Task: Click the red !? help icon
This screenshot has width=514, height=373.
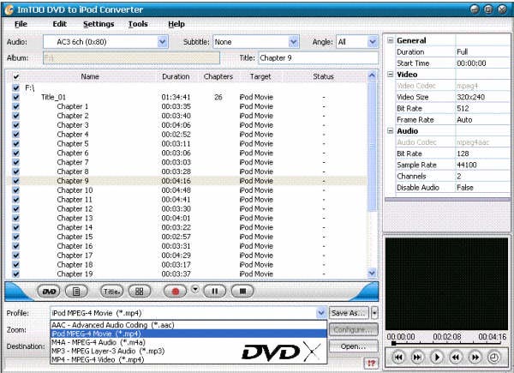Action: point(371,363)
